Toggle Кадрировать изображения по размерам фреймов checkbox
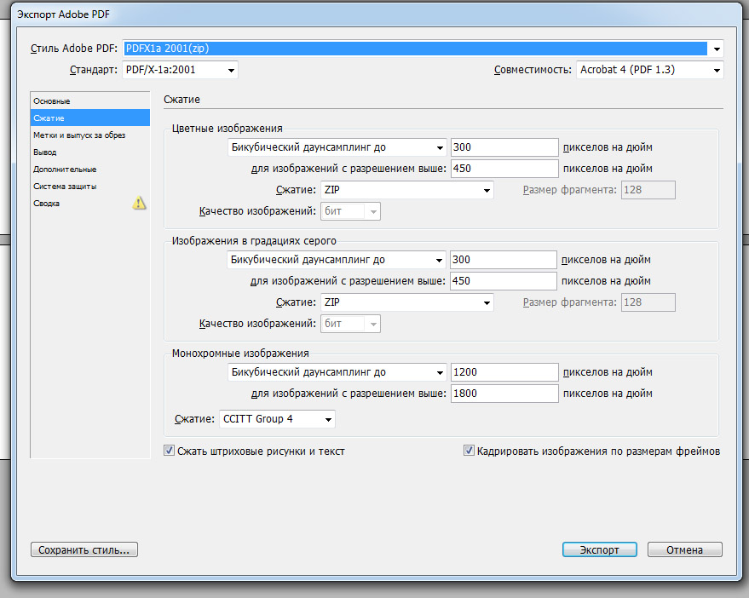Screen dimensions: 749x598 [469, 451]
